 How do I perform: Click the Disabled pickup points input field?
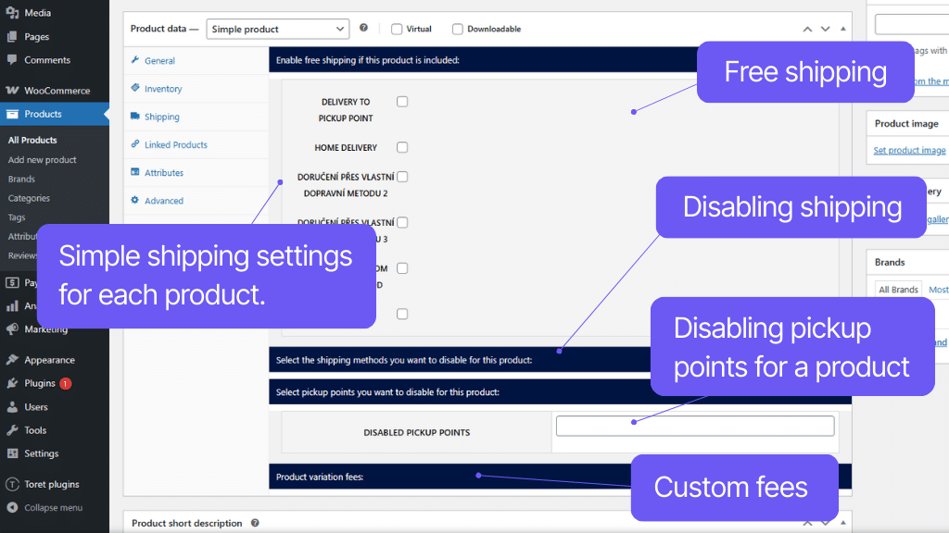(x=695, y=426)
